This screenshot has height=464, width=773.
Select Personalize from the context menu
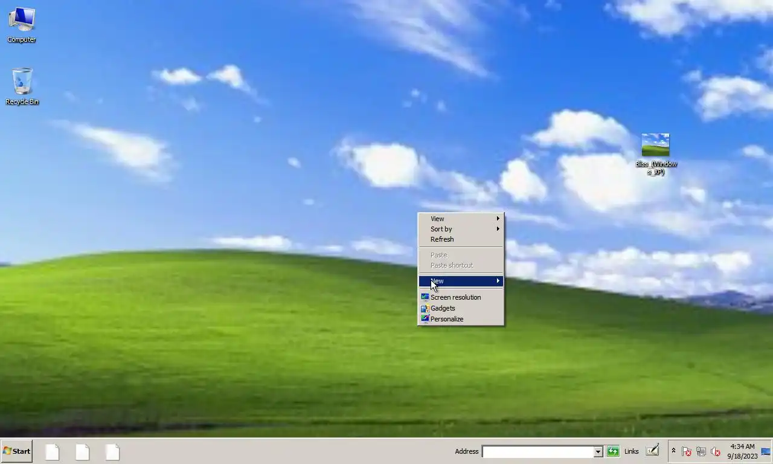pyautogui.click(x=461, y=319)
